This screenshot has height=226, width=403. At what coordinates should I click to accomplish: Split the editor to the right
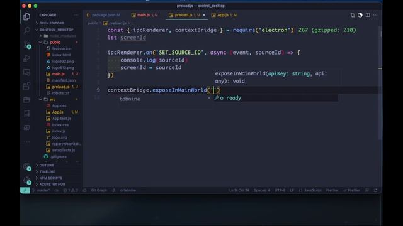(x=368, y=15)
